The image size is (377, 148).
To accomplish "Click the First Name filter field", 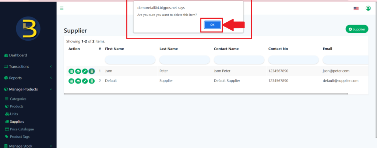I will click(x=130, y=60).
